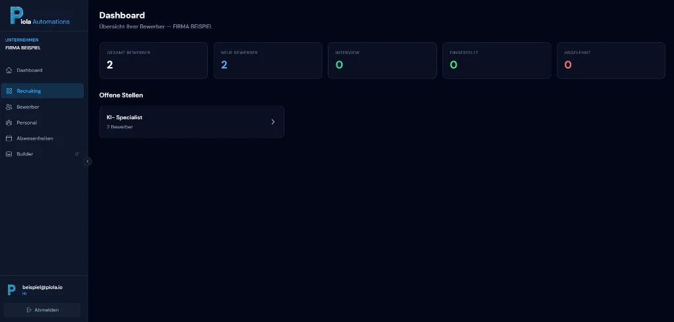Click the '2 Bewerber' text in job card

[120, 127]
